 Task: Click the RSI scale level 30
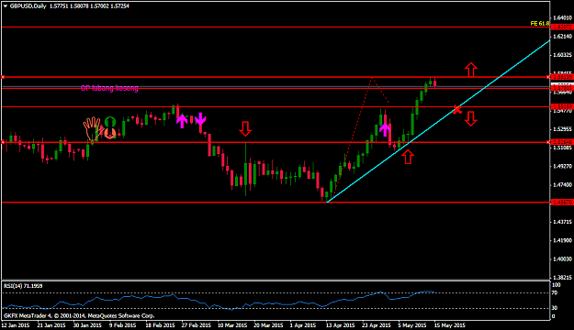(x=555, y=308)
